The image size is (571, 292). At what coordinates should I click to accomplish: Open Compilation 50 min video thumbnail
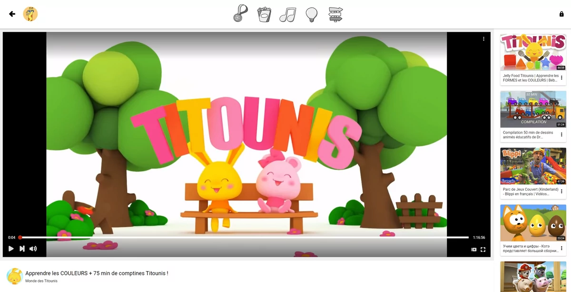point(533,109)
